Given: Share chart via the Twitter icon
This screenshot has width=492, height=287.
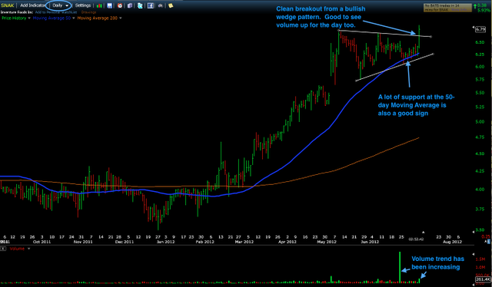Looking at the screenshot, I should tap(140, 5).
